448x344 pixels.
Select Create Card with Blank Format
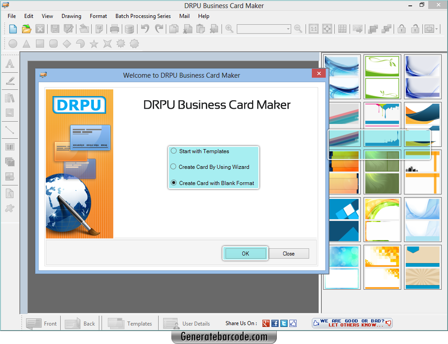click(x=212, y=183)
